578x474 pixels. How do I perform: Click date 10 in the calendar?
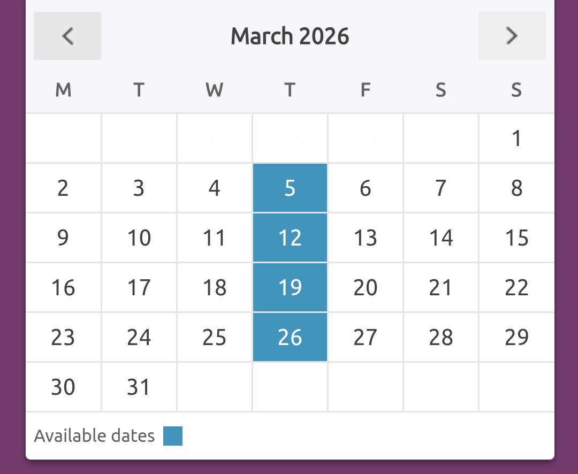[139, 238]
